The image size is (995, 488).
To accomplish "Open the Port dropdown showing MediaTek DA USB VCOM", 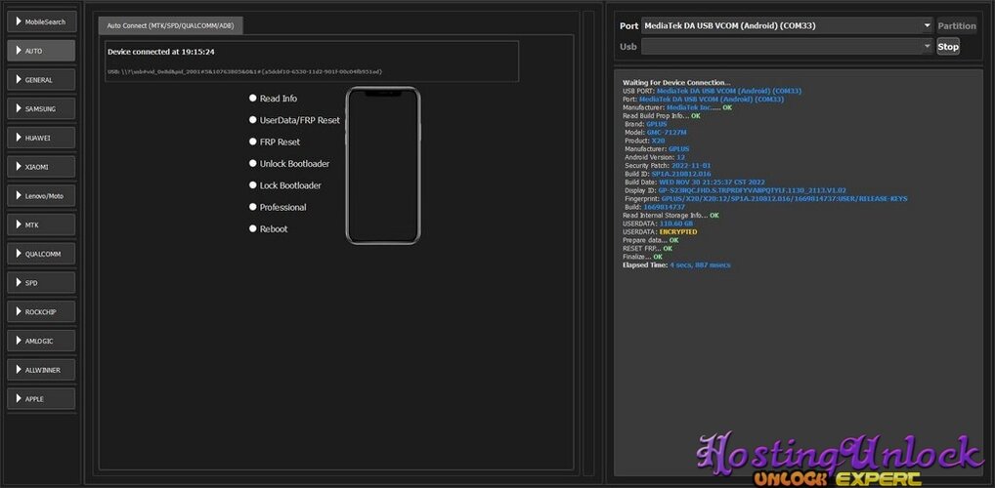I will (x=786, y=26).
